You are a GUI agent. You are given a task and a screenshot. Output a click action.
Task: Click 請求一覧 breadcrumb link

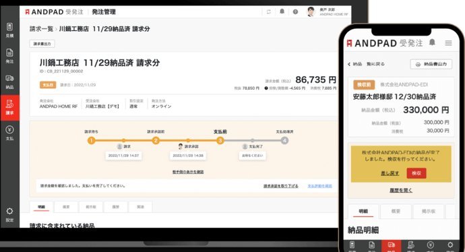point(41,29)
